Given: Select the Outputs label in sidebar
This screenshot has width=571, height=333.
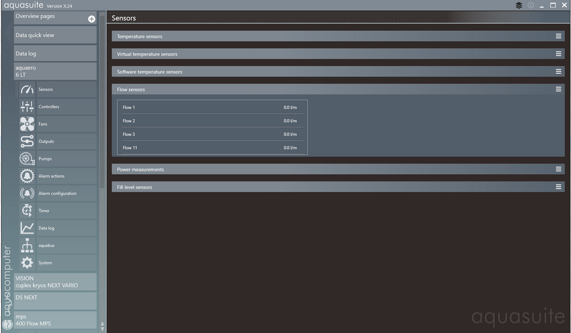Looking at the screenshot, I should point(46,141).
